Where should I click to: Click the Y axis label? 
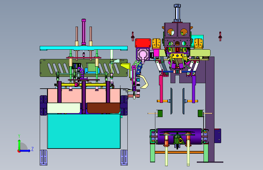(19, 136)
